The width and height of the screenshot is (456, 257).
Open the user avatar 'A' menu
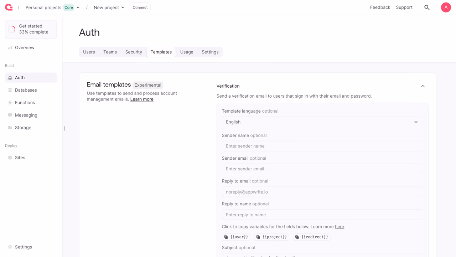coord(446,7)
